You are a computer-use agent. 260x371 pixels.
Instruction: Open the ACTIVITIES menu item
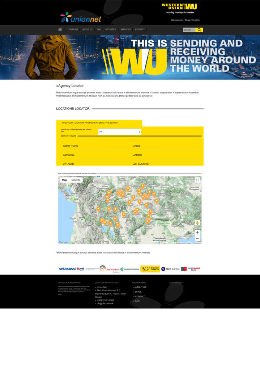(111, 30)
